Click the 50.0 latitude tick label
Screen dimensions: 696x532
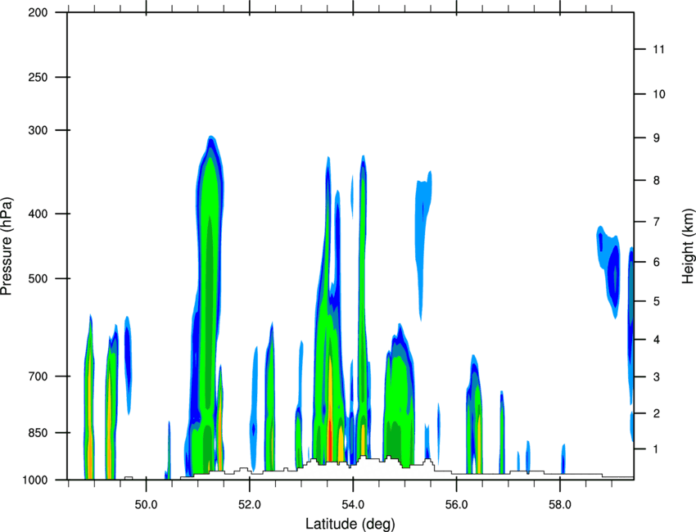pyautogui.click(x=146, y=504)
